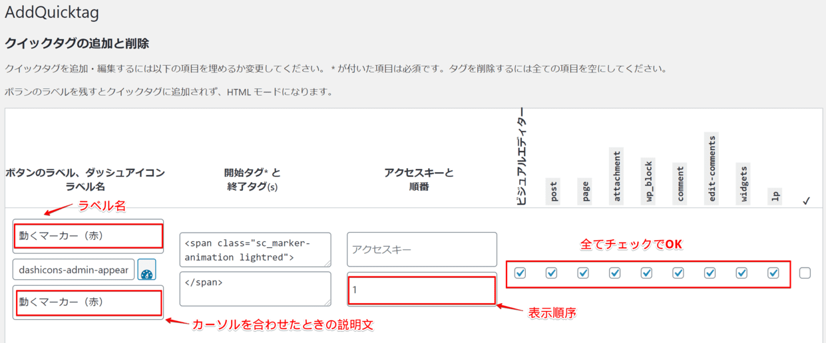Check the select-all checkmark column checkbox
The width and height of the screenshot is (826, 343).
(x=805, y=273)
